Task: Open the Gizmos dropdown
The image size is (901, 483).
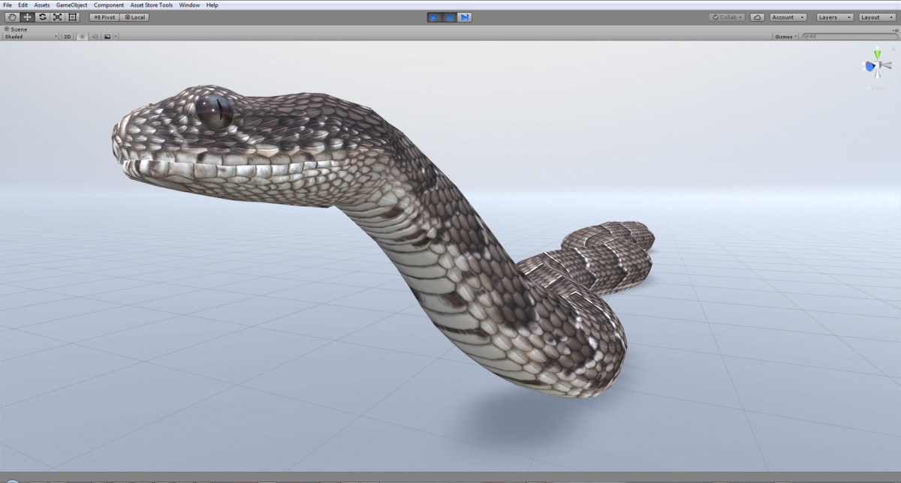Action: [784, 35]
